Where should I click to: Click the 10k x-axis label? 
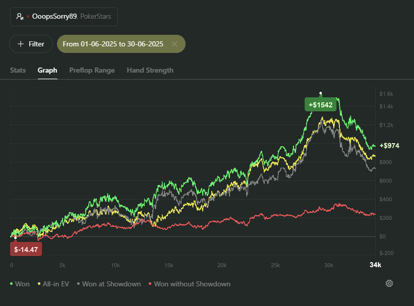tap(115, 265)
